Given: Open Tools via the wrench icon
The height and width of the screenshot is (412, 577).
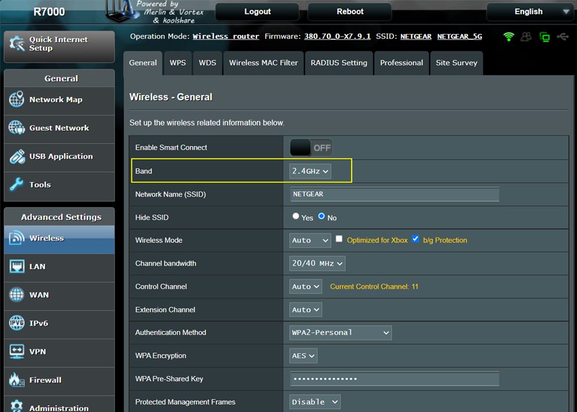Looking at the screenshot, I should (17, 185).
